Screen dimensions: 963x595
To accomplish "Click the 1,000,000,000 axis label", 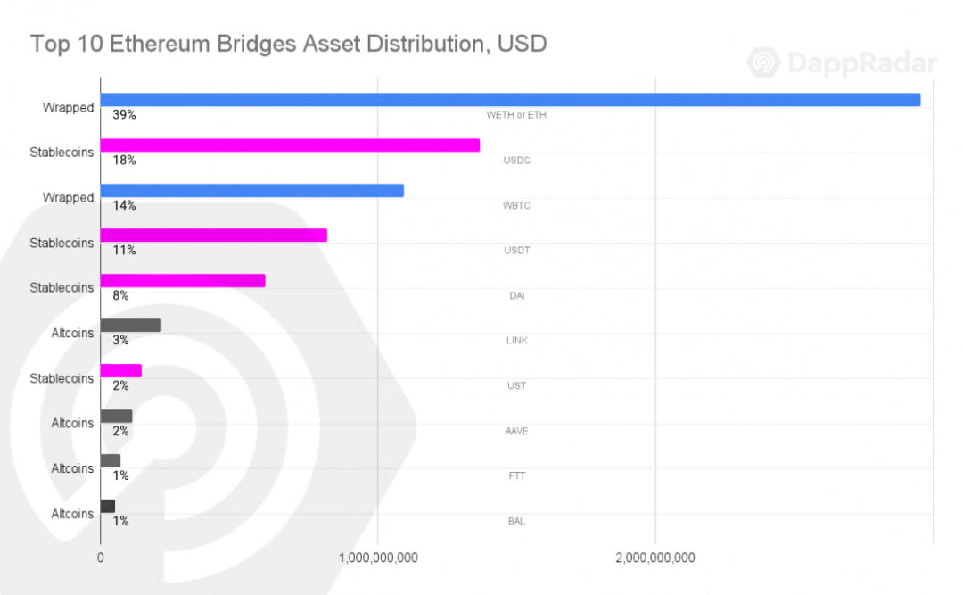I will point(378,558).
